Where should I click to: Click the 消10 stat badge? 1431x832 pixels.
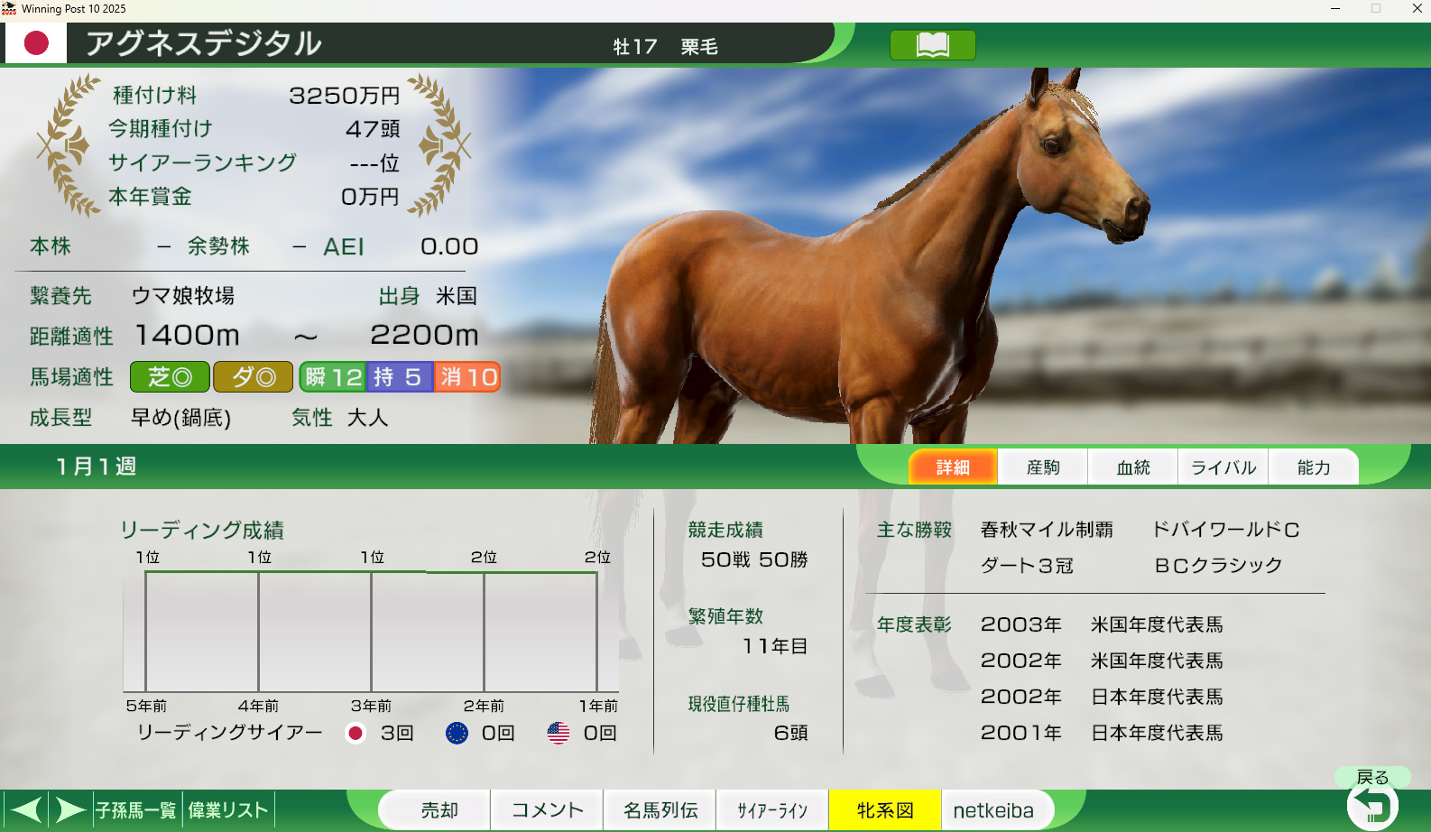pyautogui.click(x=467, y=377)
